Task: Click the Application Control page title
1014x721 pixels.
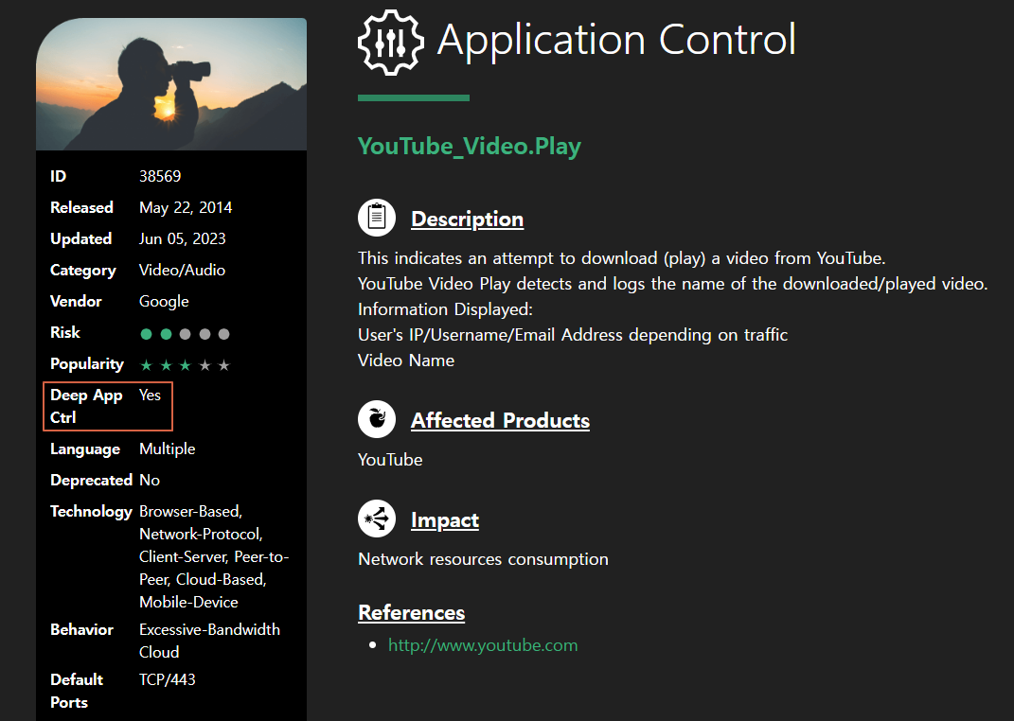Action: click(616, 40)
